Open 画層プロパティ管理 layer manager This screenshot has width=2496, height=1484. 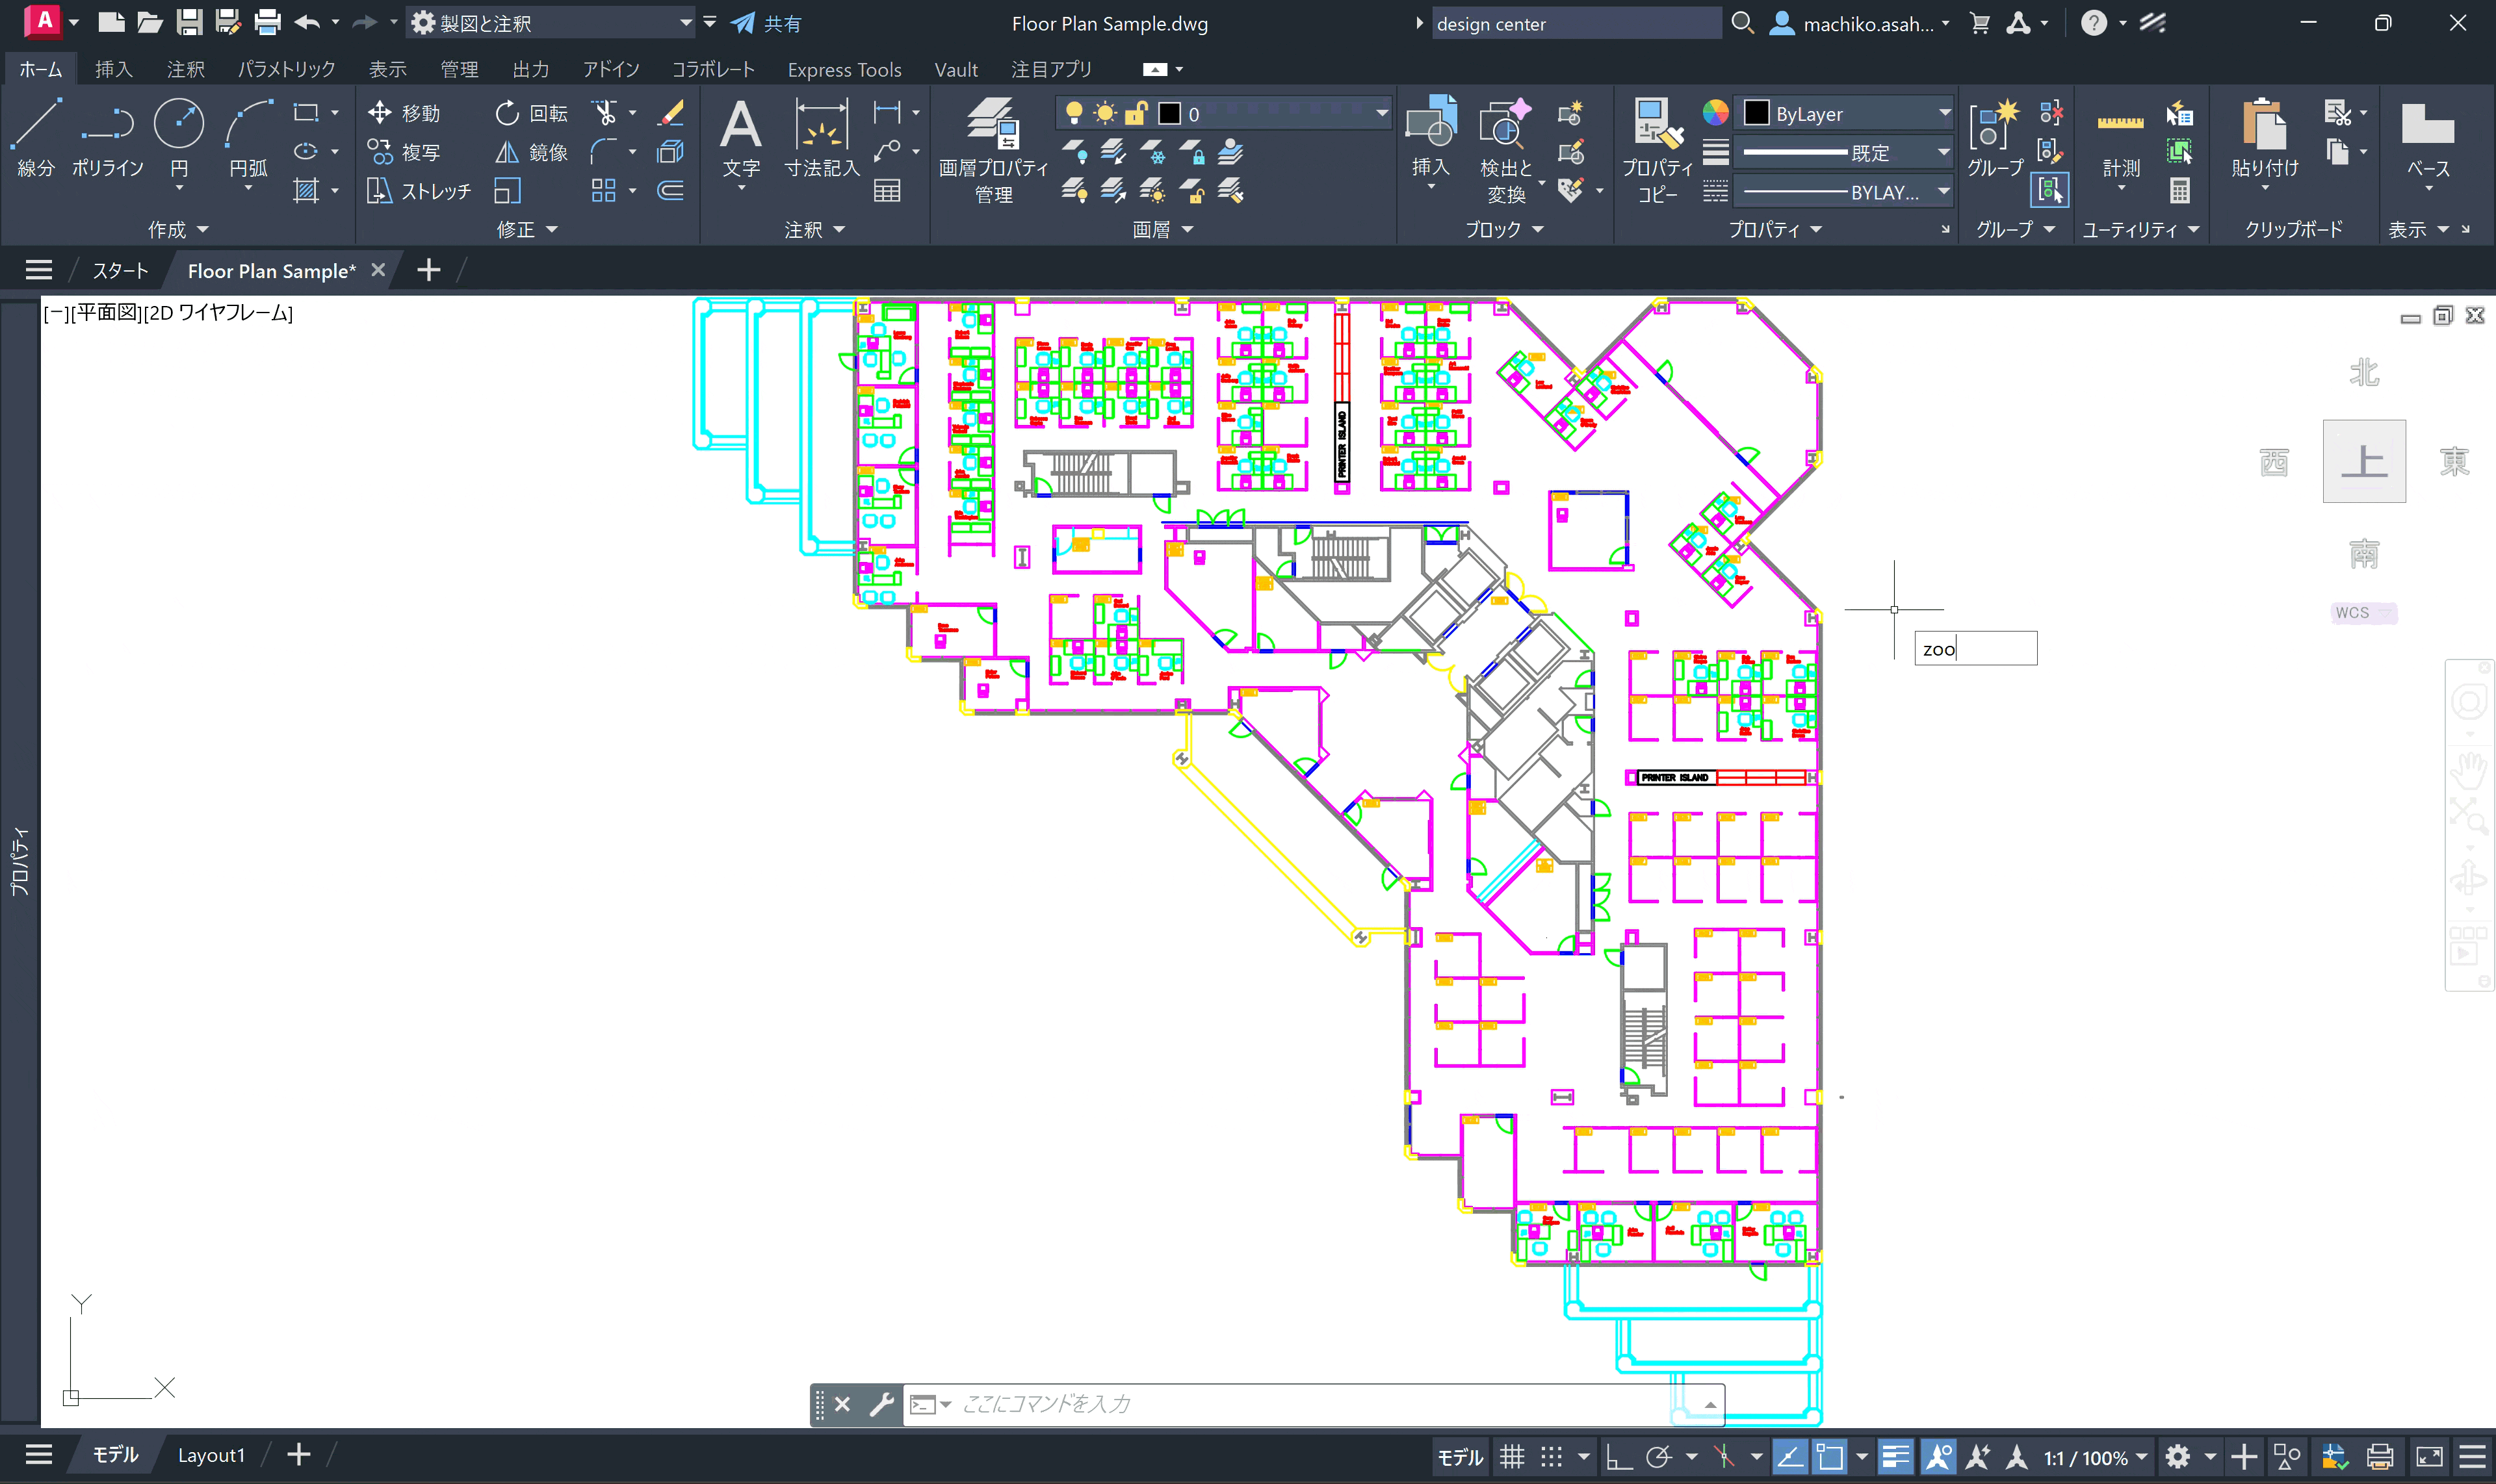point(993,151)
